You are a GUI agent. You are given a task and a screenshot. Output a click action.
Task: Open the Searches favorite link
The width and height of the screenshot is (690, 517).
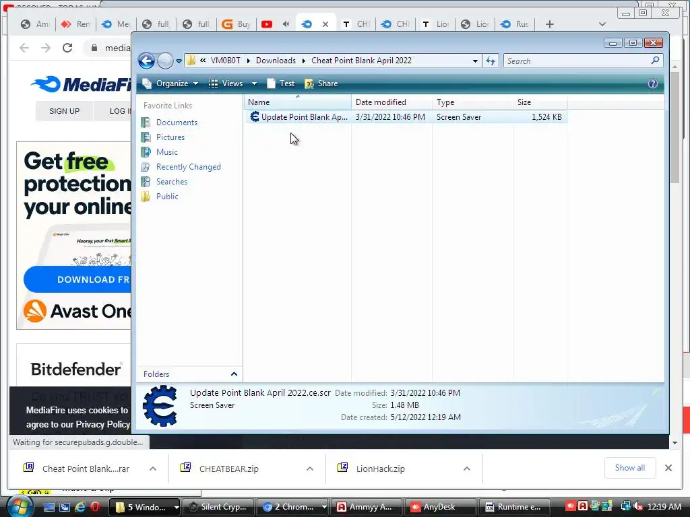pos(171,182)
